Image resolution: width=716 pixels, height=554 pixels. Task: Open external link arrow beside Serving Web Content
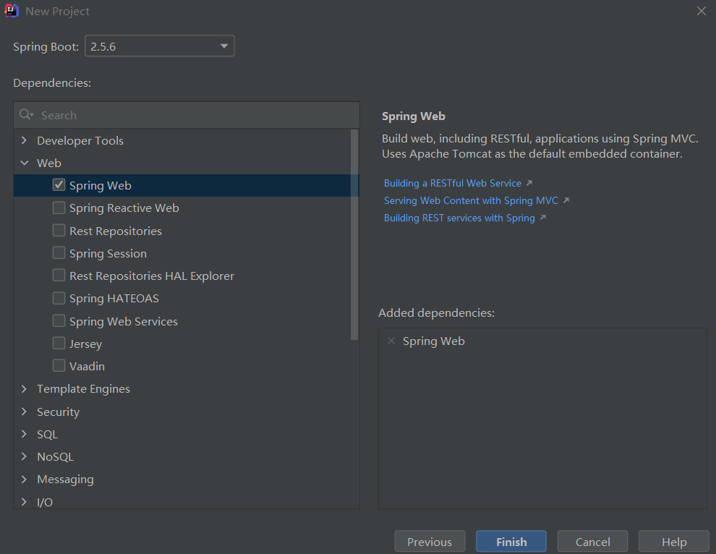(x=566, y=200)
